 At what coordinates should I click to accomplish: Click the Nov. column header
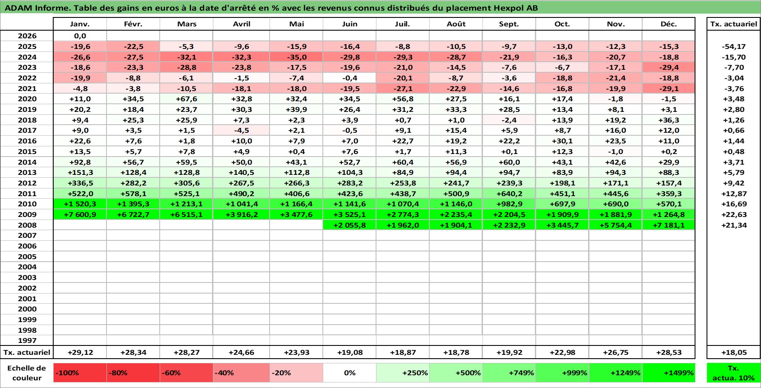click(x=616, y=24)
